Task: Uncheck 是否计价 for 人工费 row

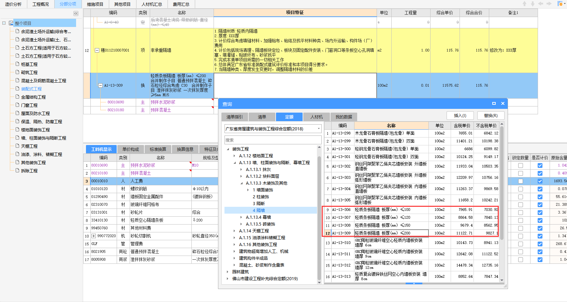Action: (x=540, y=181)
